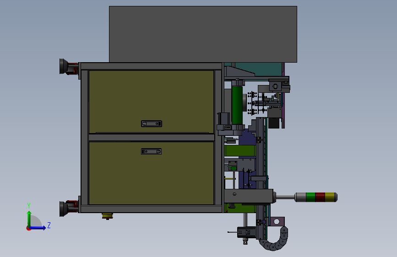
Task: Click the blue Z axis of the orientation triad
Action: [x=38, y=228]
